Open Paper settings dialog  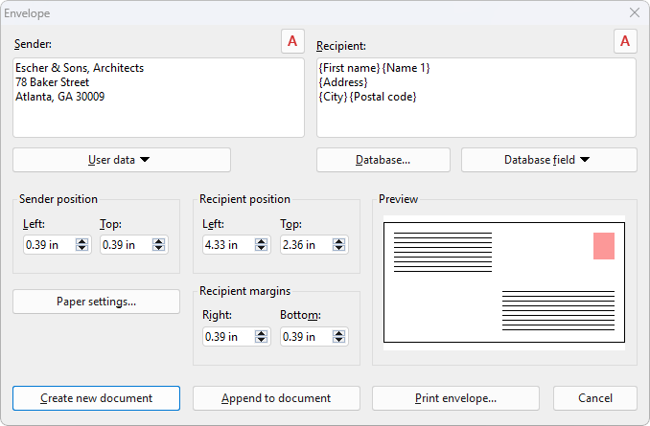[x=96, y=302]
